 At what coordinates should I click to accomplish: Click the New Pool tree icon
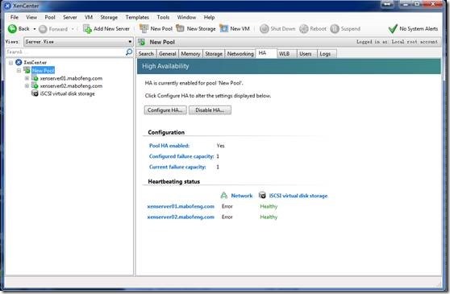click(x=27, y=70)
